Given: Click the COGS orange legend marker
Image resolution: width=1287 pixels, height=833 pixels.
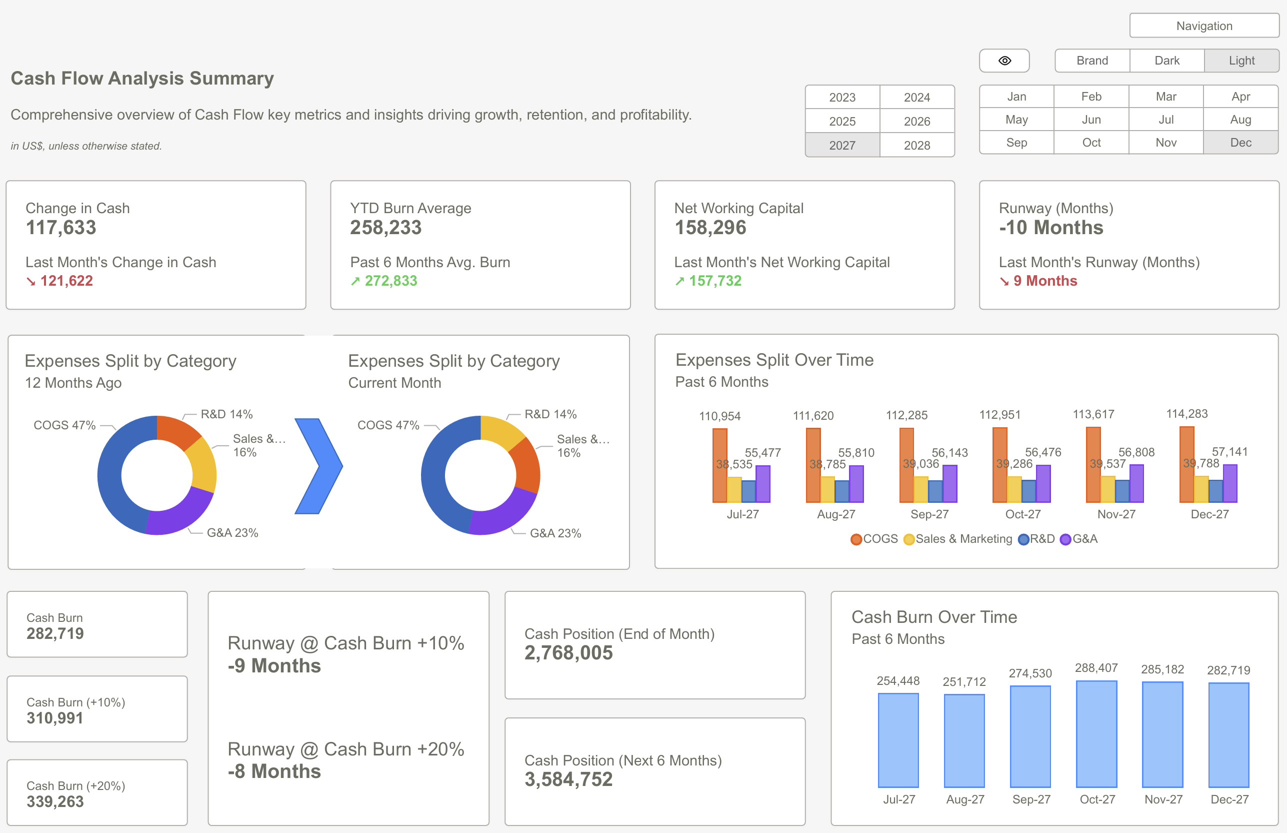Looking at the screenshot, I should point(855,539).
